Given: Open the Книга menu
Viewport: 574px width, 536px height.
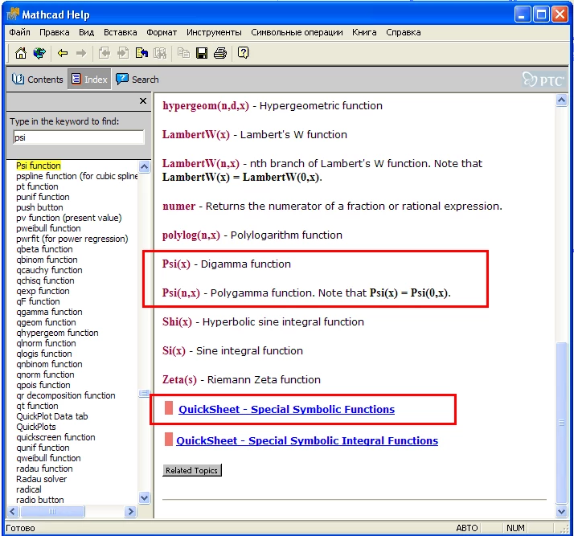Looking at the screenshot, I should tap(364, 33).
